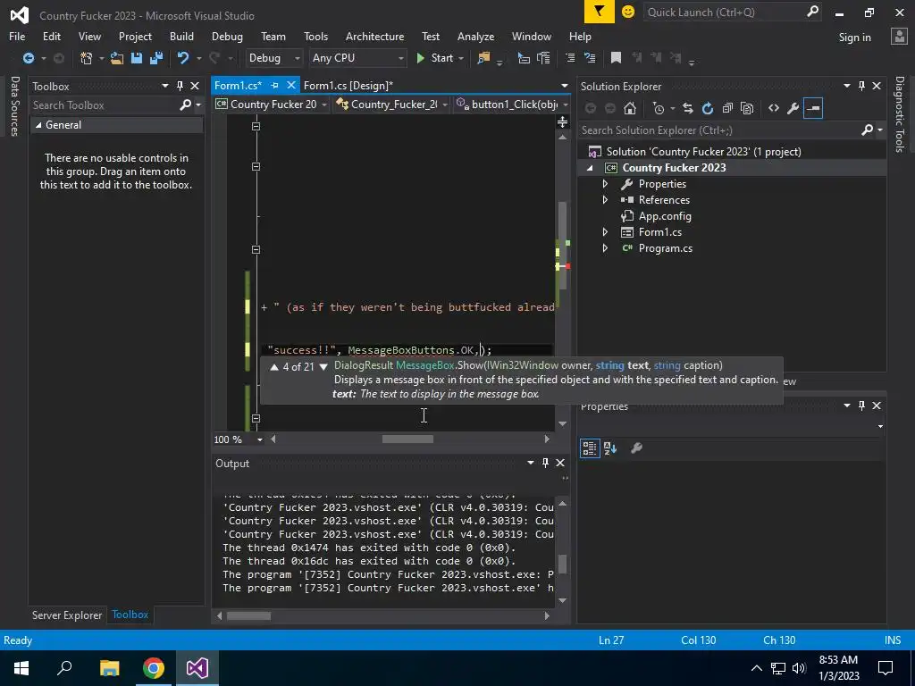Viewport: 915px width, 686px height.
Task: Undo the last edit with the Undo arrow
Action: pyautogui.click(x=183, y=58)
